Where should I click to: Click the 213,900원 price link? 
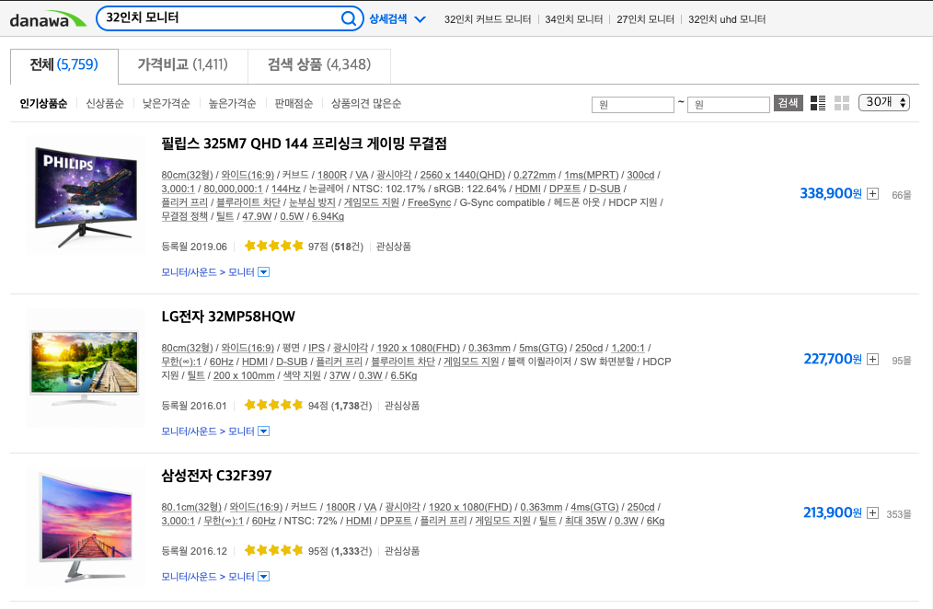coord(833,512)
